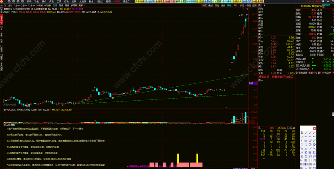Viewport: 334px width, 169px height.
Task: Click the 000816 智慧农业 stock title
Action: point(311,6)
